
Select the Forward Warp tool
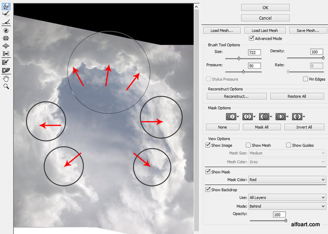[x=6, y=5]
